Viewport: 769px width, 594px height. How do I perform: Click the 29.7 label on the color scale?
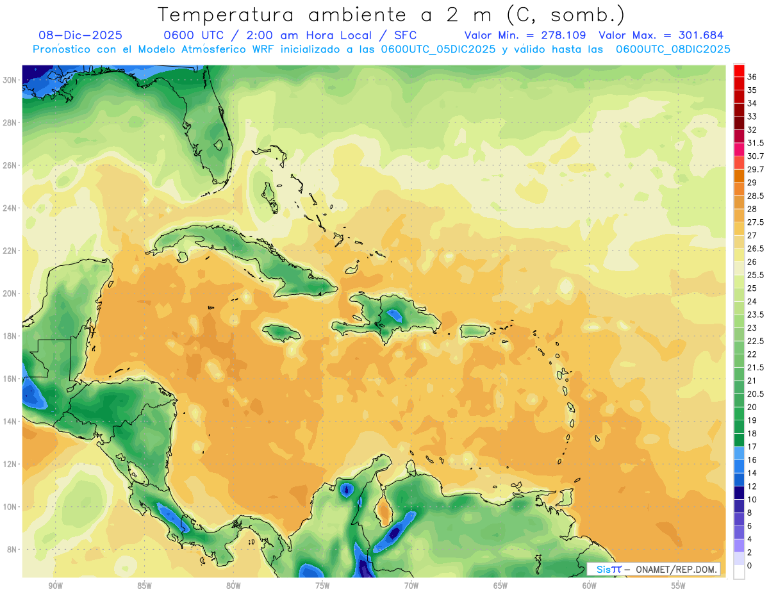(756, 169)
